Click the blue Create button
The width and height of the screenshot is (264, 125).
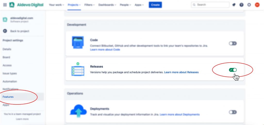click(x=155, y=5)
